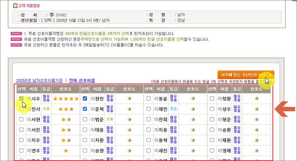The image size is (297, 161).
Task: Click the three-star rating for 이민서
Action: coord(66,109)
